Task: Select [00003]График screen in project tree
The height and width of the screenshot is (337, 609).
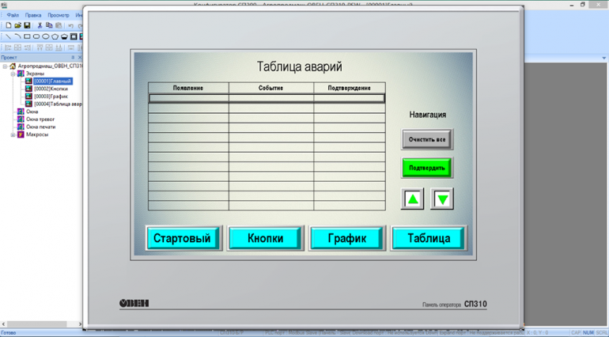Action: tap(50, 97)
